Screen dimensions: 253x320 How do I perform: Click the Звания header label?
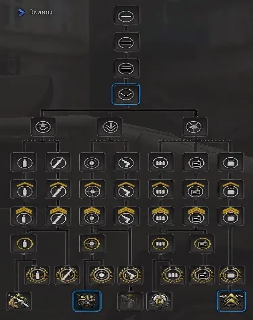[x=41, y=12]
